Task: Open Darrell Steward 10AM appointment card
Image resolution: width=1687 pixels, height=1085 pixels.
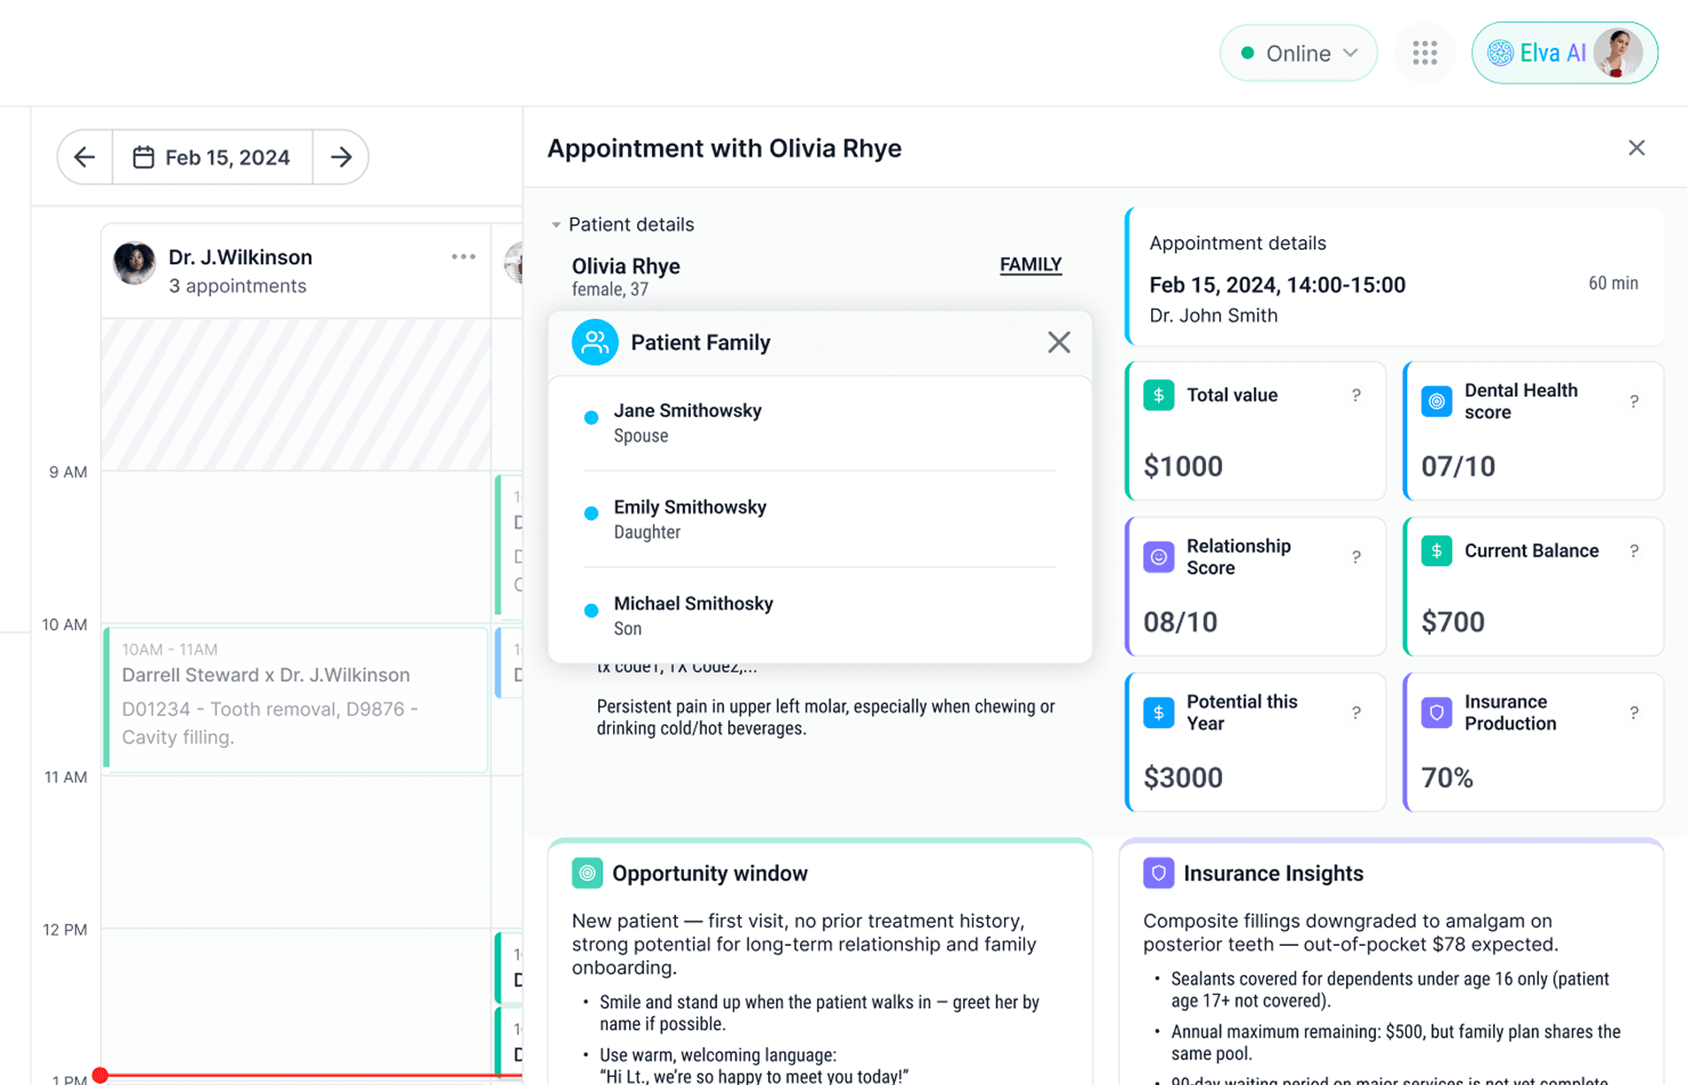Action: pyautogui.click(x=296, y=700)
